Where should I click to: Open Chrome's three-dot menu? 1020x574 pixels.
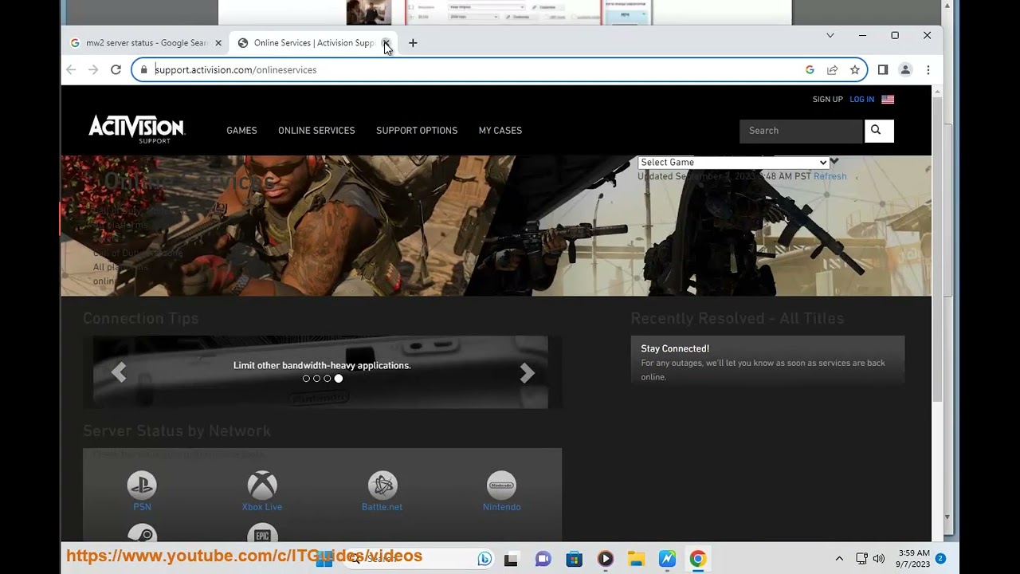pyautogui.click(x=928, y=70)
